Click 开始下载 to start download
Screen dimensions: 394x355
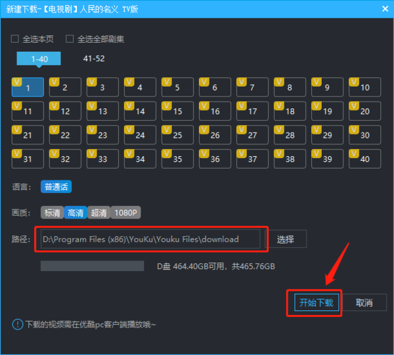click(317, 303)
